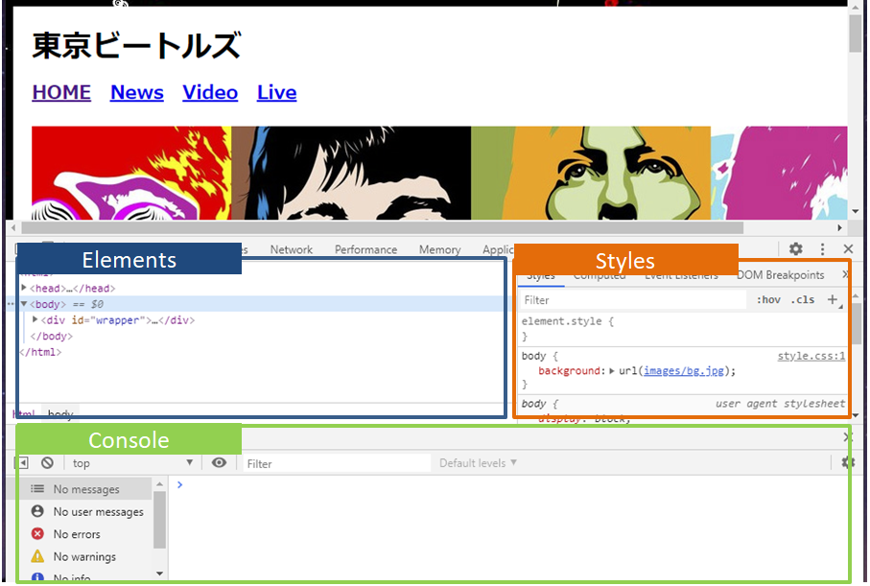Image resolution: width=870 pixels, height=586 pixels.
Task: Click the No warnings yellow icon
Action: coord(37,556)
